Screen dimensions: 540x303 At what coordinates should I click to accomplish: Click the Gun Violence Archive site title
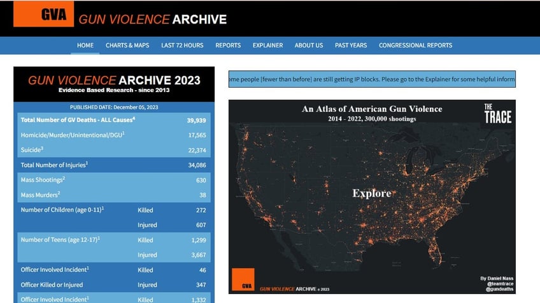(153, 20)
